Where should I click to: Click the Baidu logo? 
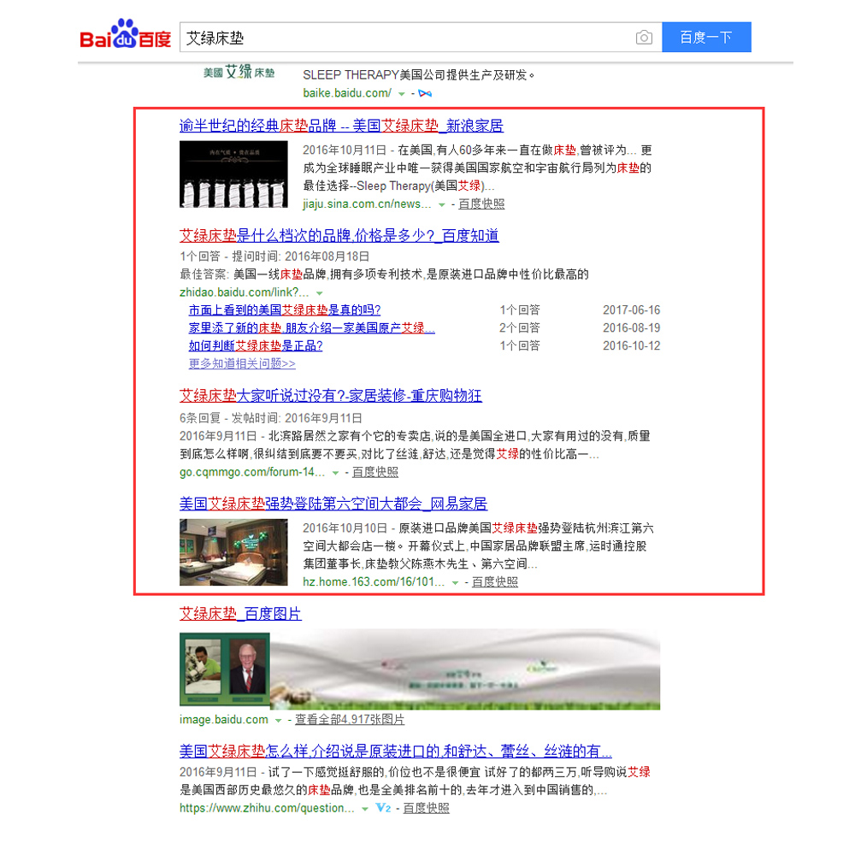126,35
